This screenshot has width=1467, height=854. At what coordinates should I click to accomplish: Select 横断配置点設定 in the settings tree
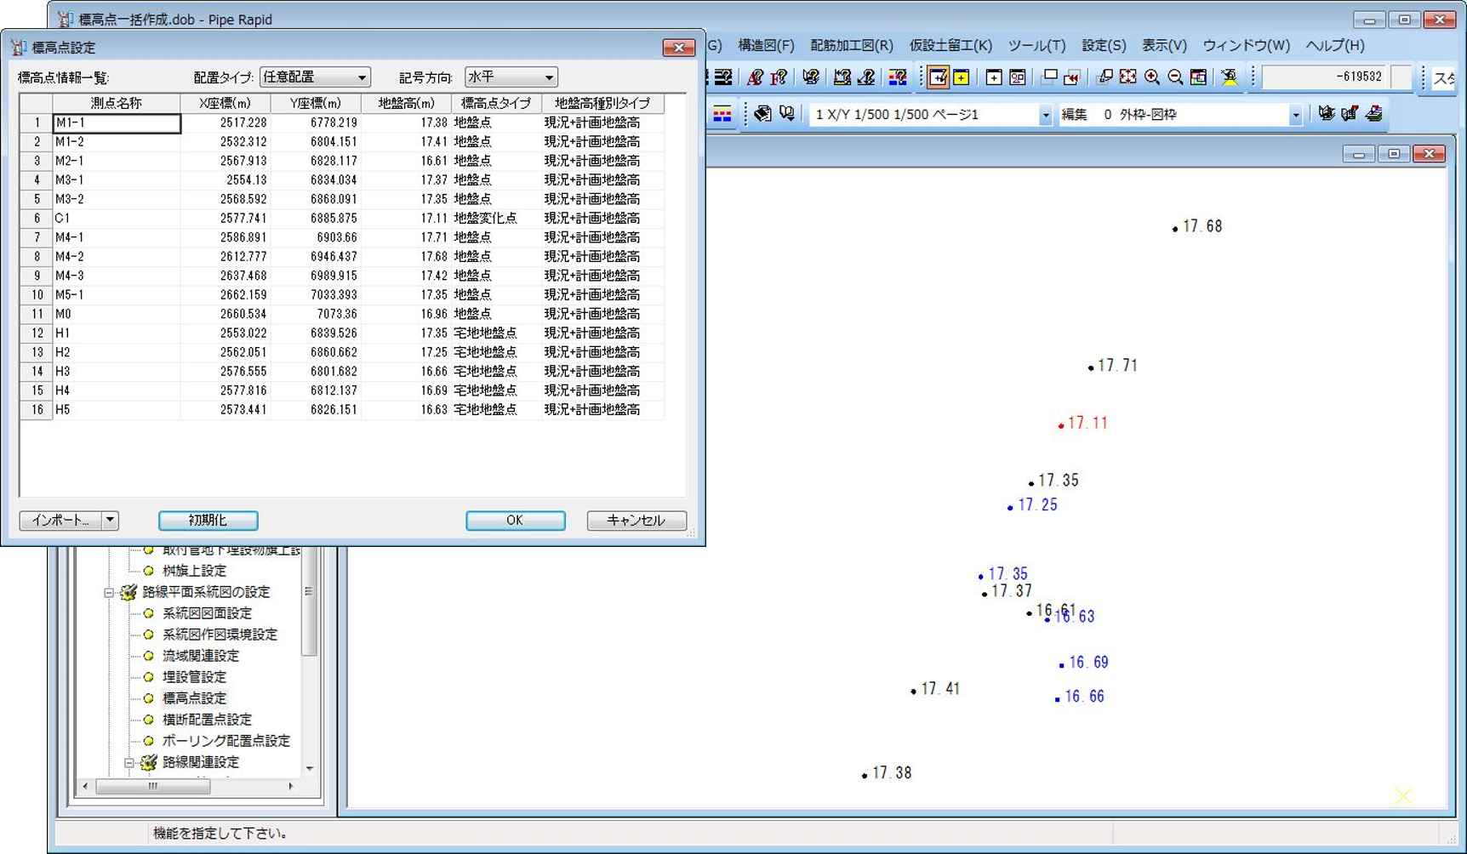click(x=207, y=720)
